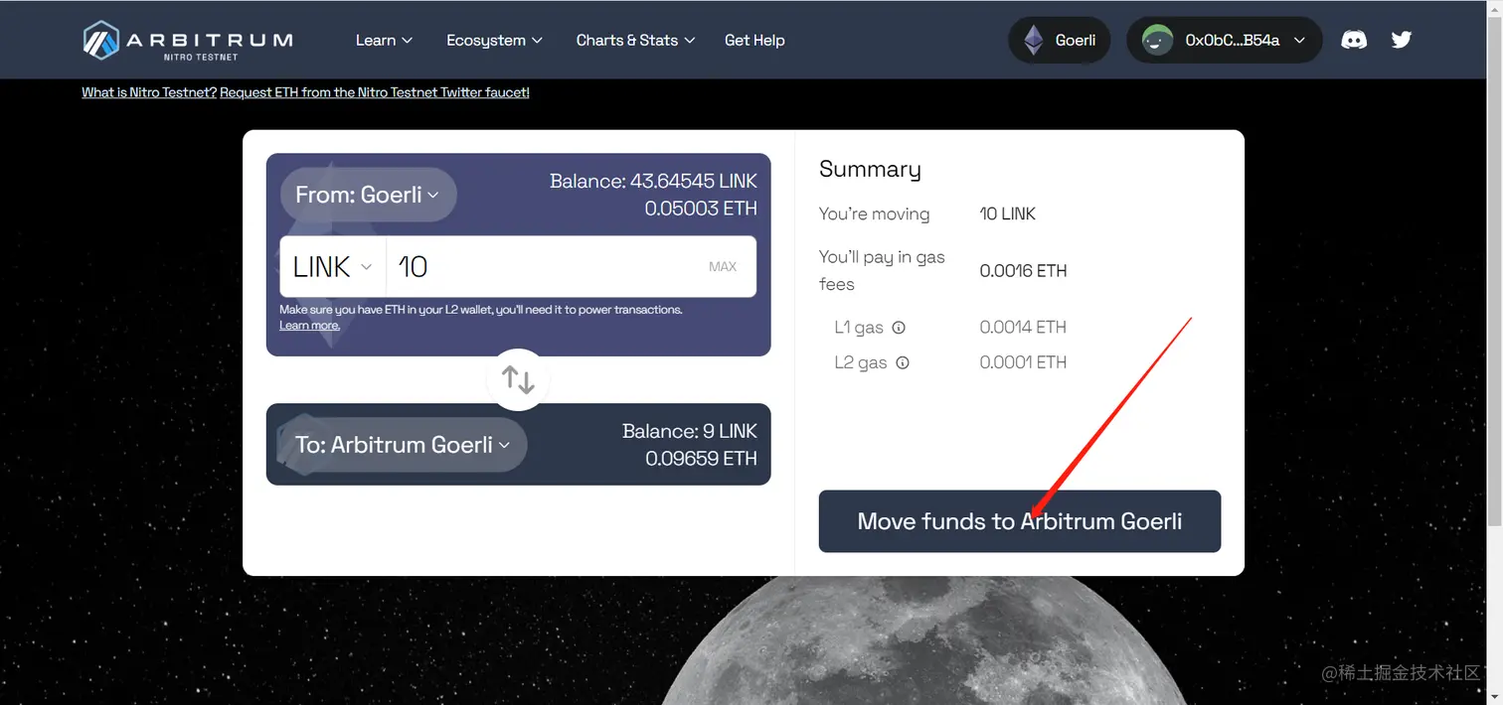Click the 0.09659 ETH balance

(701, 459)
